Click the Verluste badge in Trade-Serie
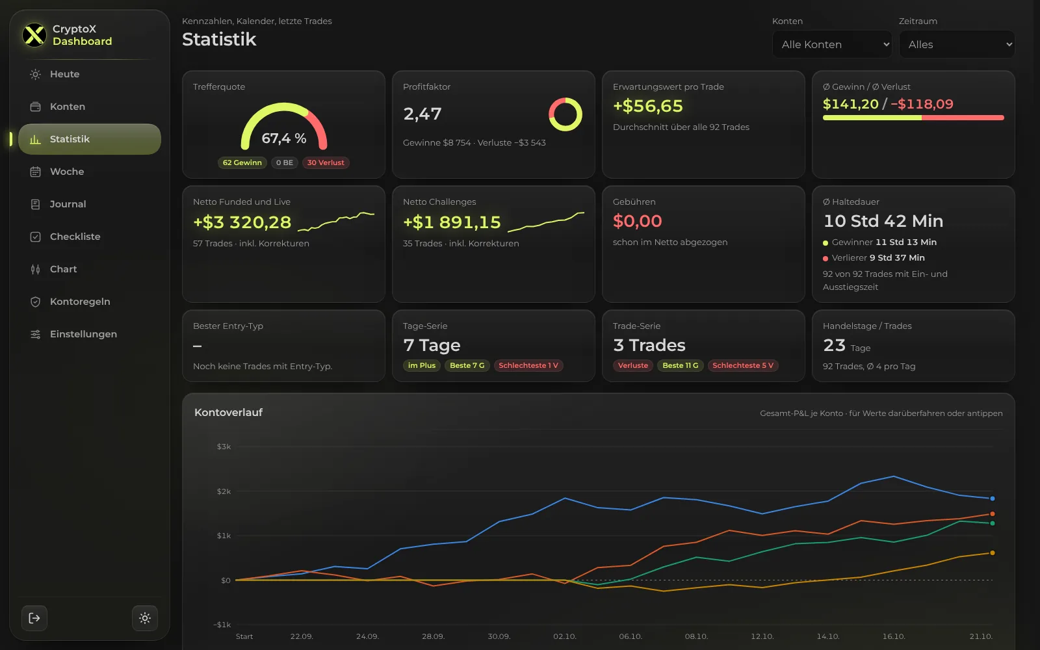Screen dimensions: 1040x650 (x=633, y=365)
